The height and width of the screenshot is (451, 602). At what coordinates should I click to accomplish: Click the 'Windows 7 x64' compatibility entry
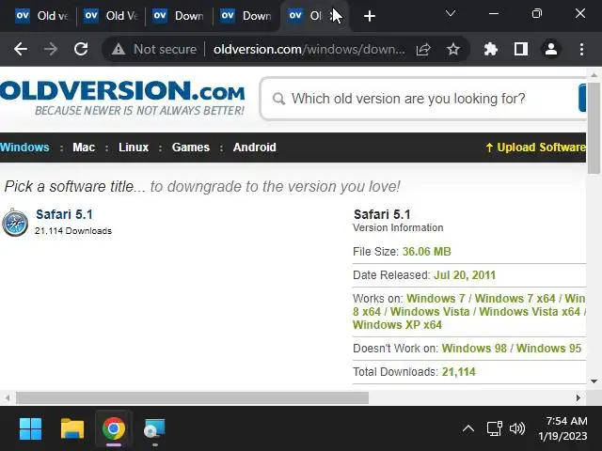tap(515, 299)
